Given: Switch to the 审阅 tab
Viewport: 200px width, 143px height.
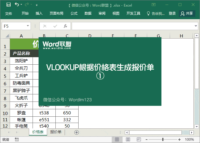Looking at the screenshot, I should (102, 13).
